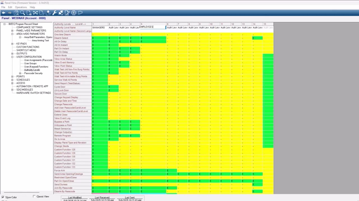This screenshot has width=359, height=201.
Task: Expand the POINTS node
Action: tap(12, 76)
